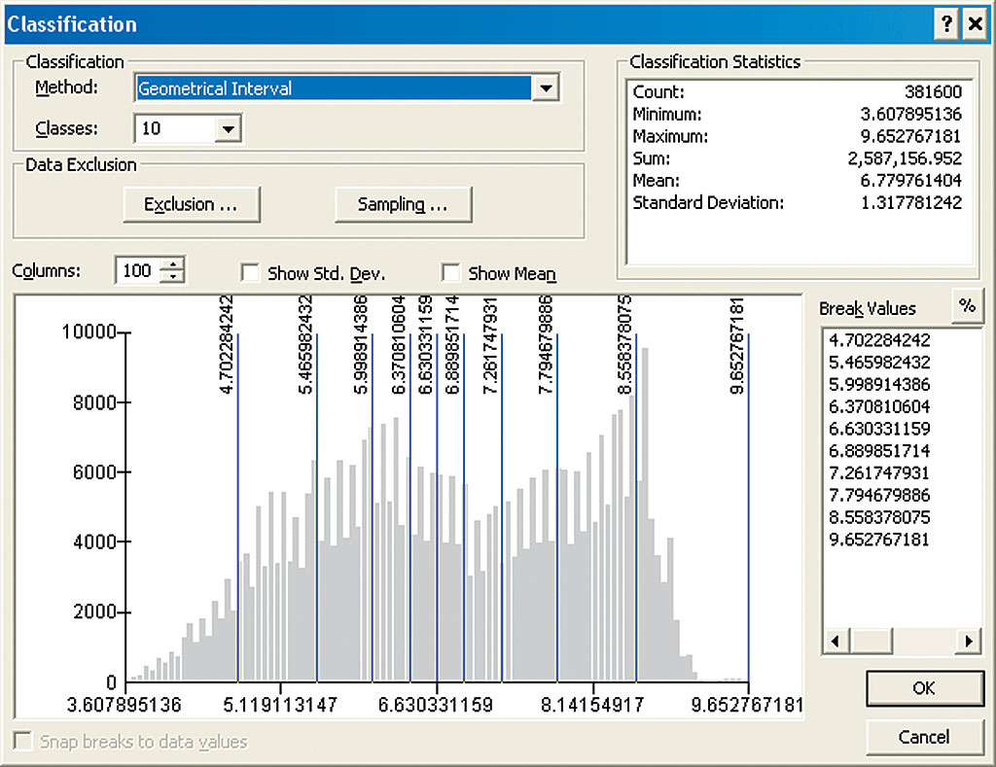Open the Sampling settings button
This screenshot has width=996, height=767.
(x=404, y=204)
